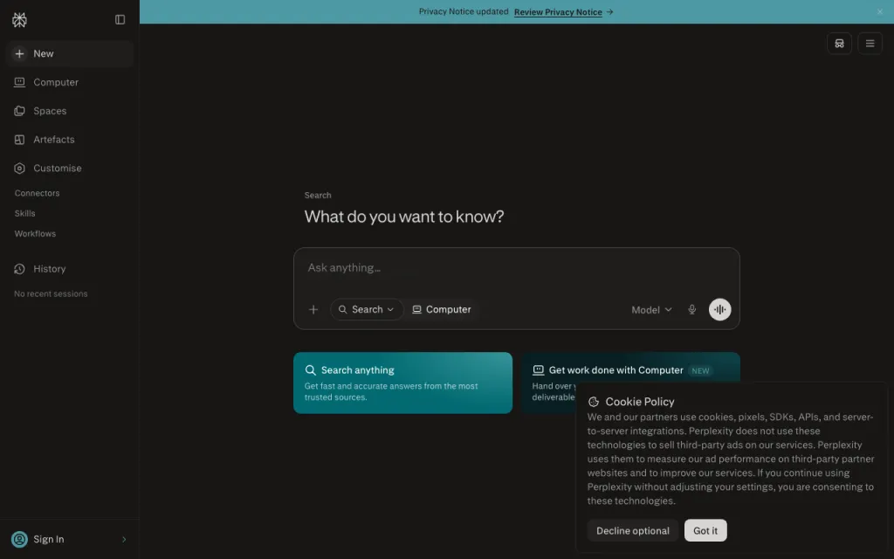Open Skills page
Image resolution: width=894 pixels, height=559 pixels.
(25, 213)
